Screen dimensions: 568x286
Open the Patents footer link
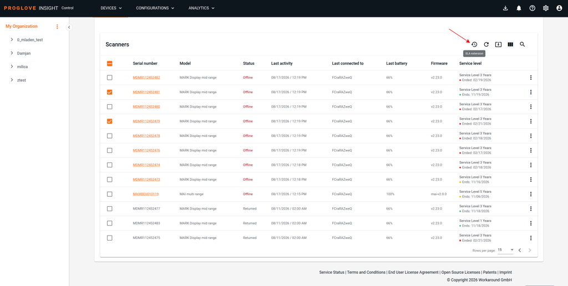pyautogui.click(x=489, y=272)
